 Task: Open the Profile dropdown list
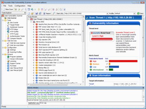point(134,13)
